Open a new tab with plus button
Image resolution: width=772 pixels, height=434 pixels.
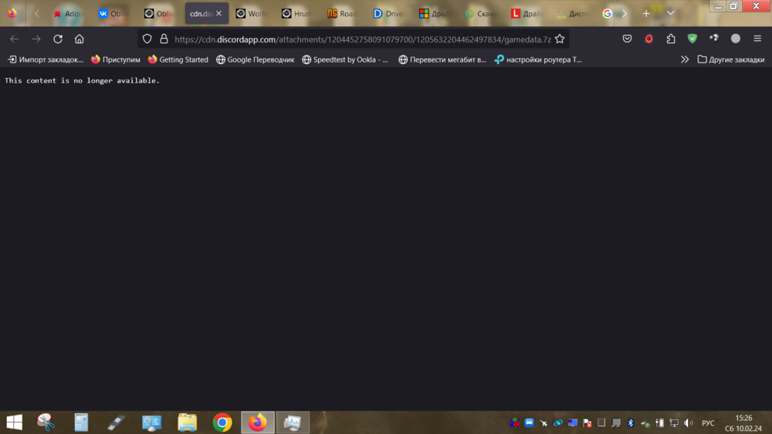click(x=646, y=13)
